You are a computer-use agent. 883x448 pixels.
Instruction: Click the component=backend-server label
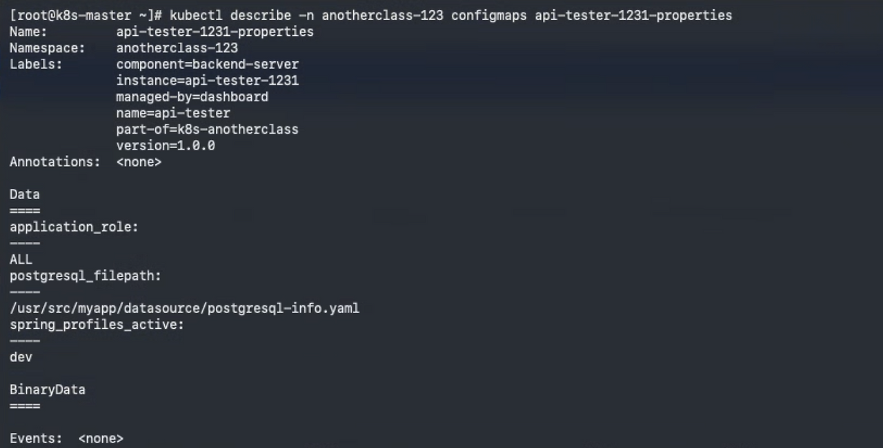(207, 64)
